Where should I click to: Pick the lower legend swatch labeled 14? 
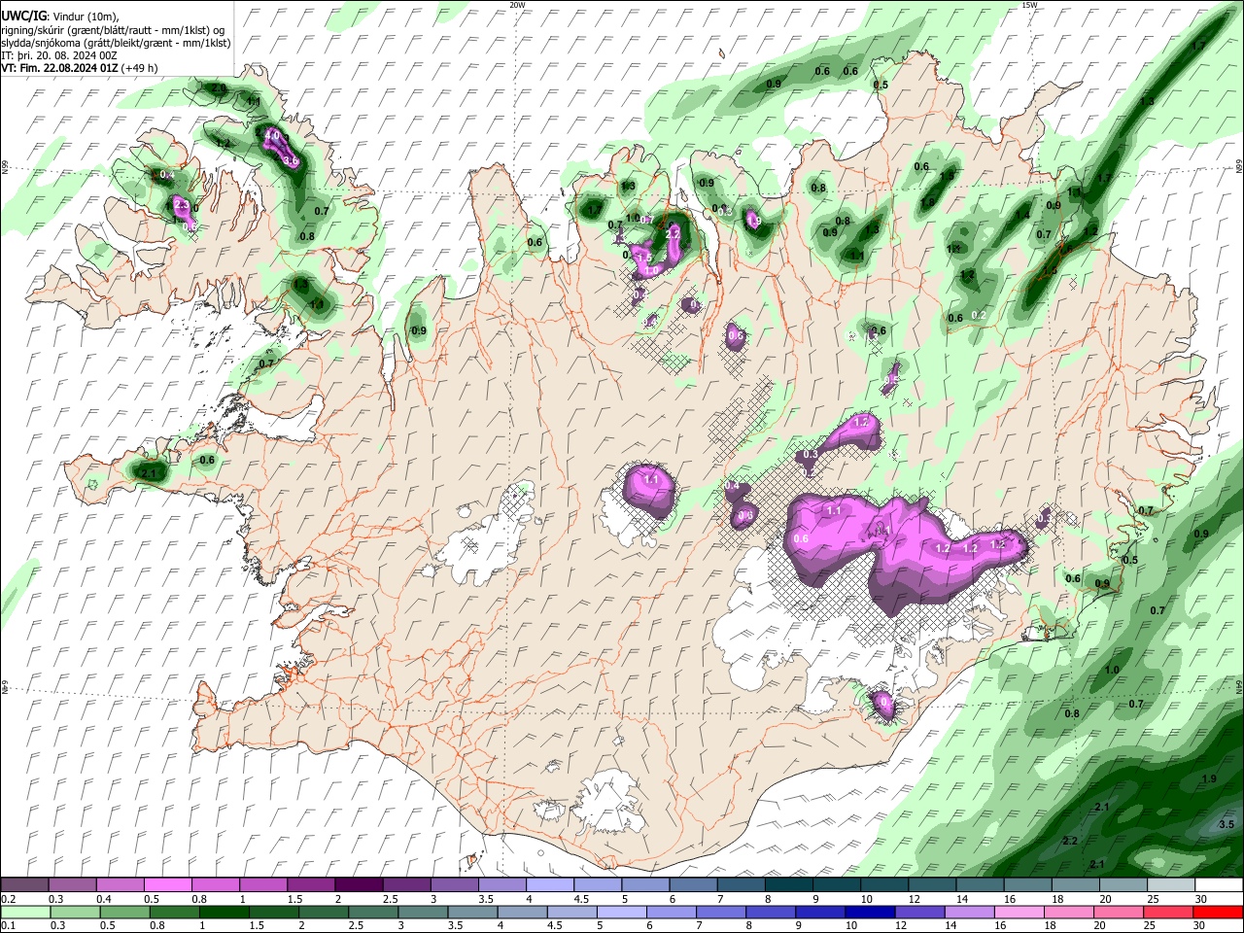click(x=970, y=913)
